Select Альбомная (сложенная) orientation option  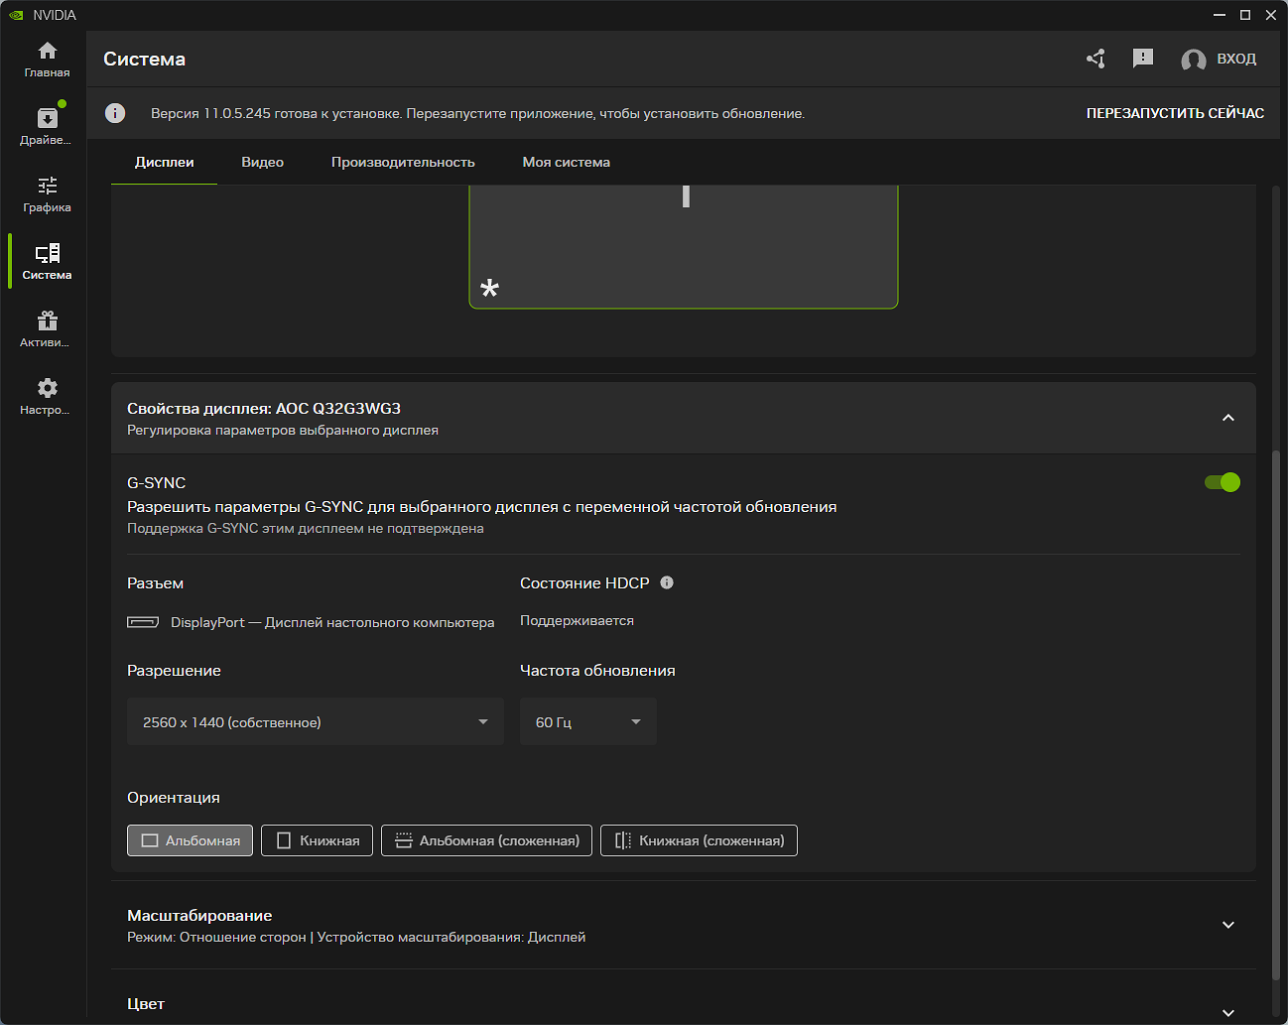(486, 840)
